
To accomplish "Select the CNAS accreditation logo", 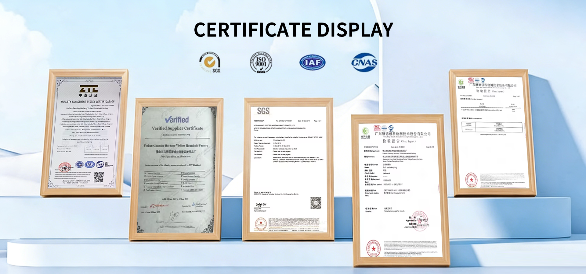I will pos(365,62).
